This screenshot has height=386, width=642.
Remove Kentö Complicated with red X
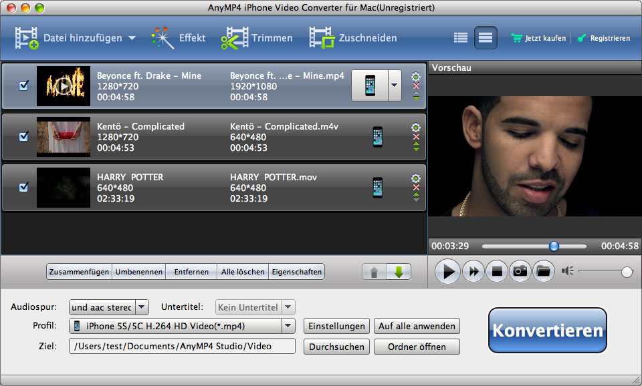pyautogui.click(x=416, y=137)
